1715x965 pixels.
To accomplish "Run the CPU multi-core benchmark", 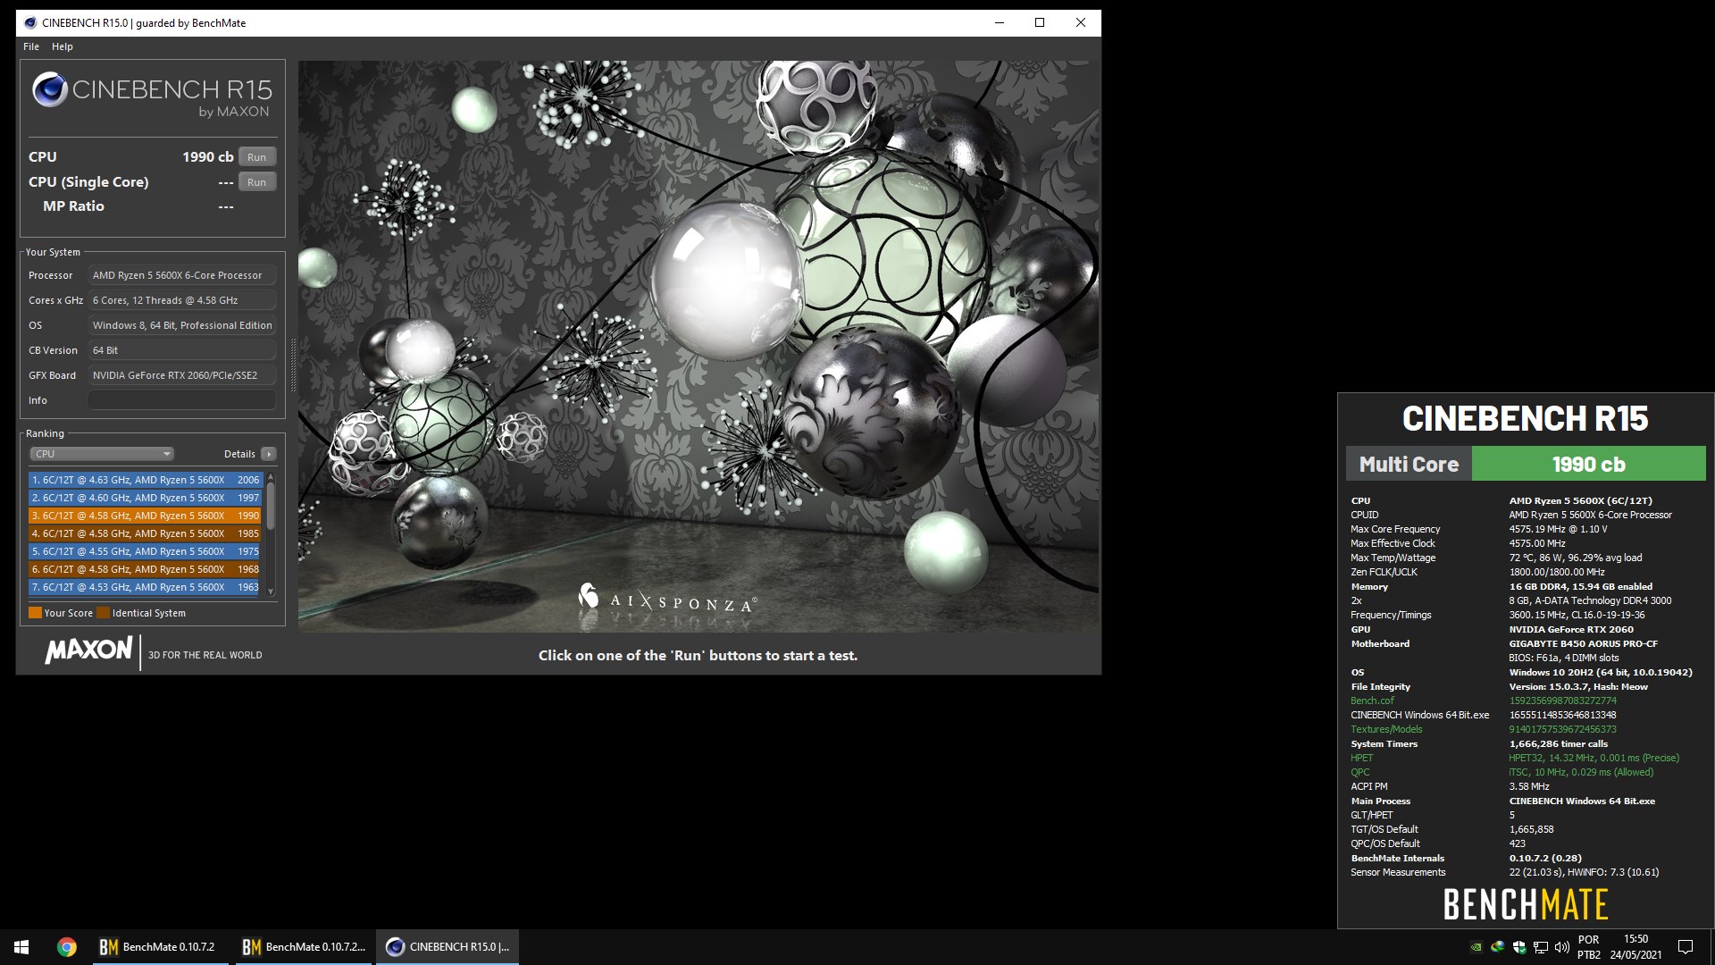I will click(x=257, y=157).
